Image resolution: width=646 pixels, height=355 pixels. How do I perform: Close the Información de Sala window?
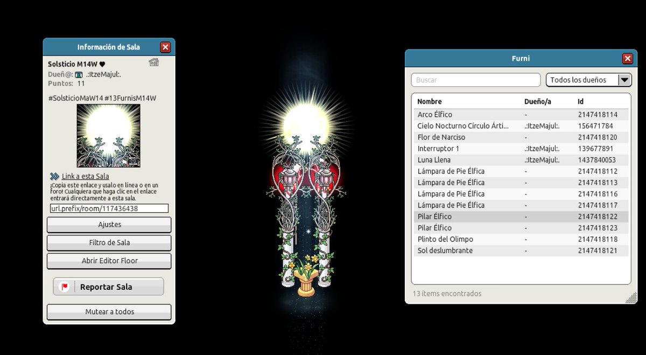[165, 47]
